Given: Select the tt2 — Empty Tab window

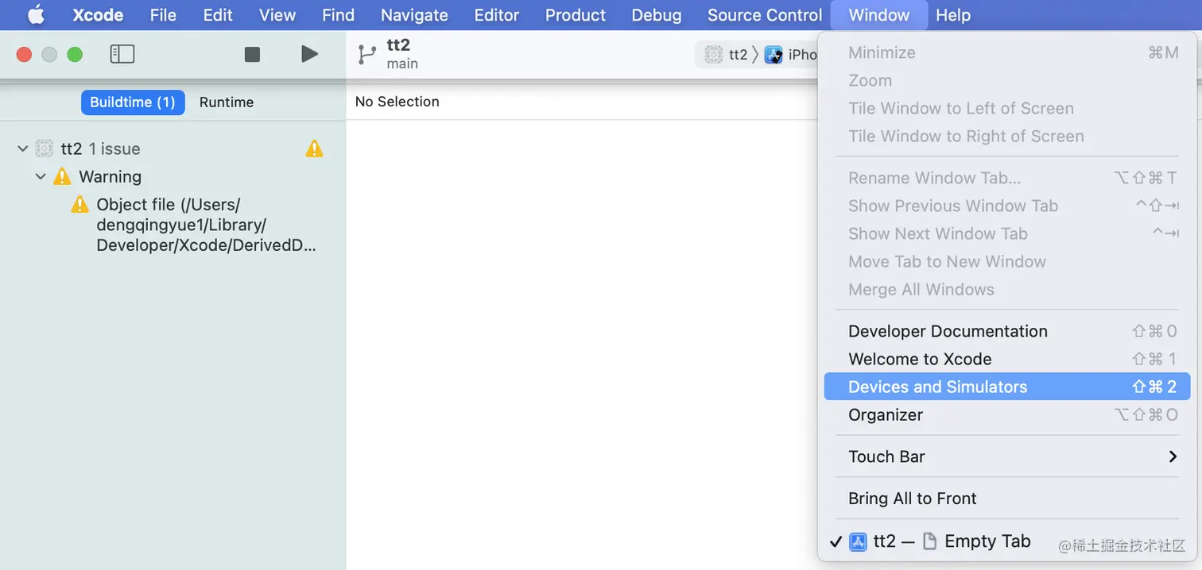Looking at the screenshot, I should tap(1007, 541).
